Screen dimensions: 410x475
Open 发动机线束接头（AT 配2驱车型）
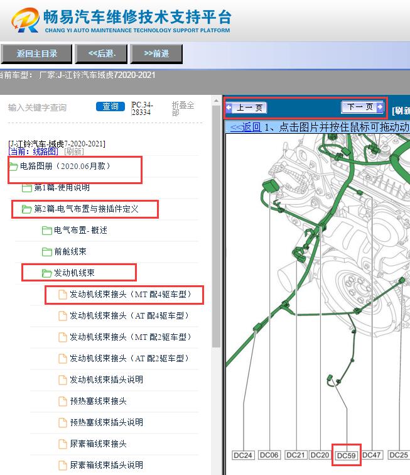click(129, 359)
